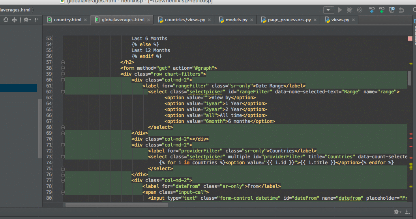This screenshot has height=219, width=416.
Task: Close the globalaverages.html tab
Action: pyautogui.click(x=148, y=20)
